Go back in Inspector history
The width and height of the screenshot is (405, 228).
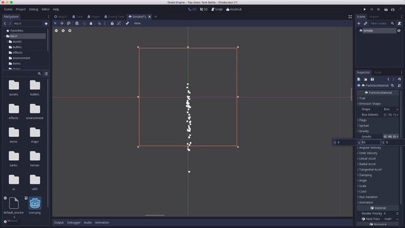[x=388, y=79]
